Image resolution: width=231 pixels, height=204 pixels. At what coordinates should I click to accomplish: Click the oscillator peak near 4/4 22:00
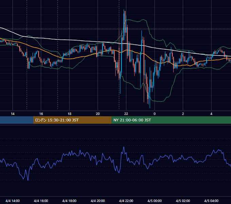124,147
